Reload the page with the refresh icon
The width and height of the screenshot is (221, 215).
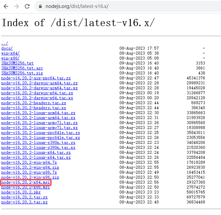tap(27, 6)
